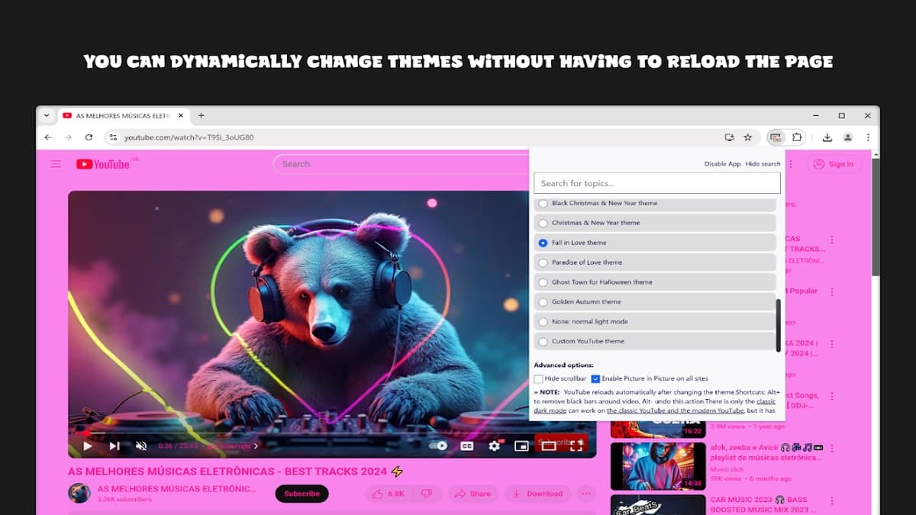916x515 pixels.
Task: Open the browser profile avatar icon
Action: tap(847, 137)
